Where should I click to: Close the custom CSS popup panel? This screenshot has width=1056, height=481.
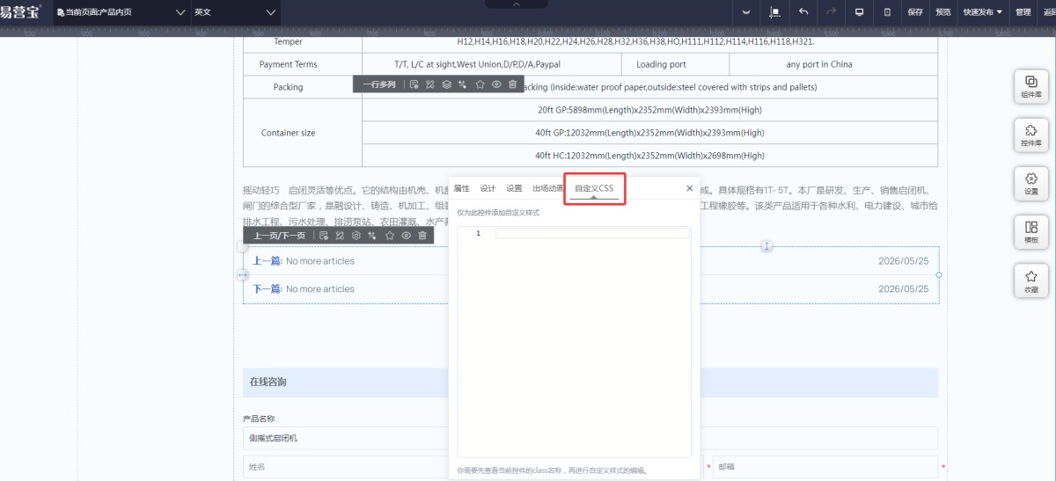(x=689, y=188)
